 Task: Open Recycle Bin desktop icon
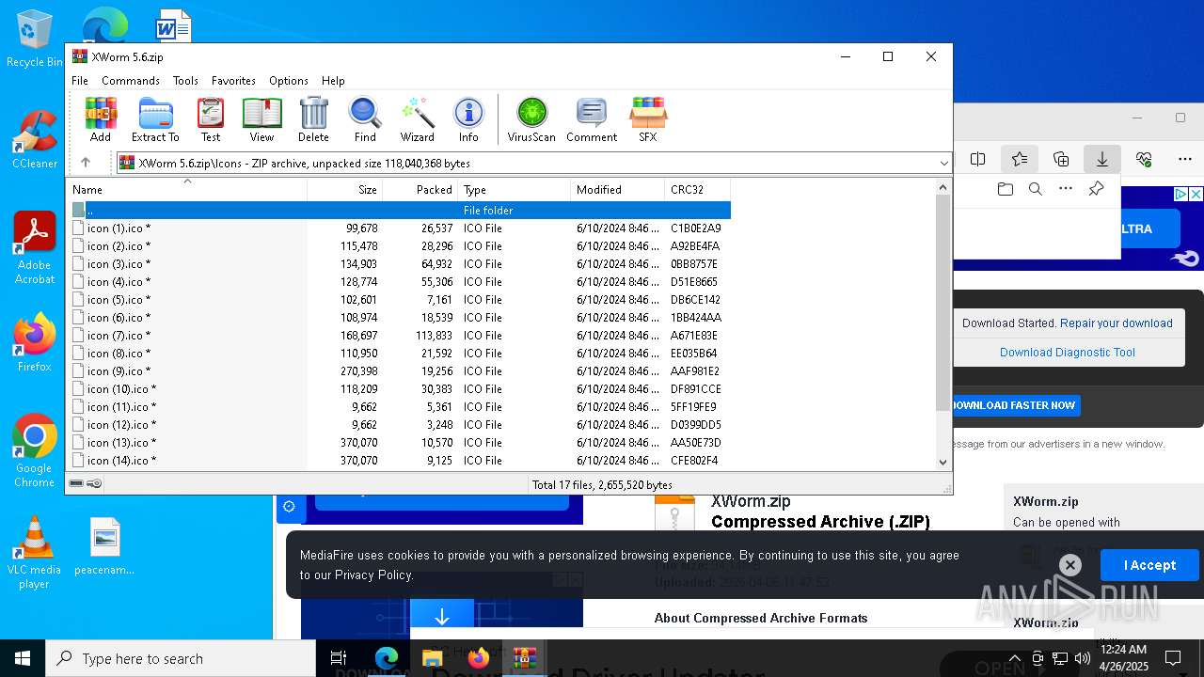(34, 39)
